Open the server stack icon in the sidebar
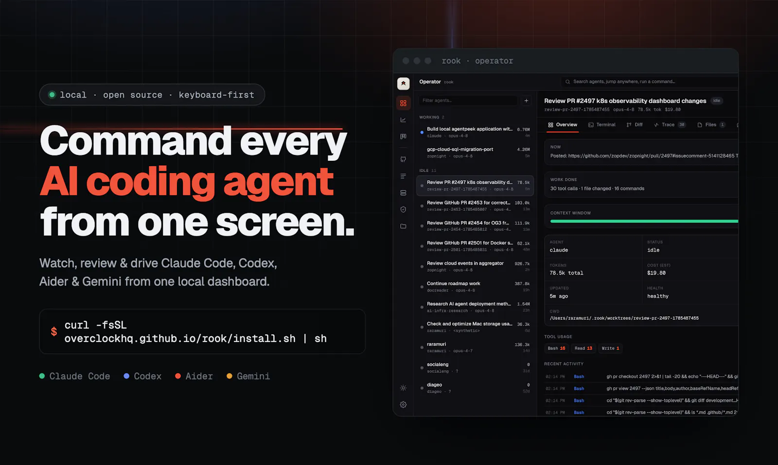Viewport: 778px width, 465px height. click(403, 193)
